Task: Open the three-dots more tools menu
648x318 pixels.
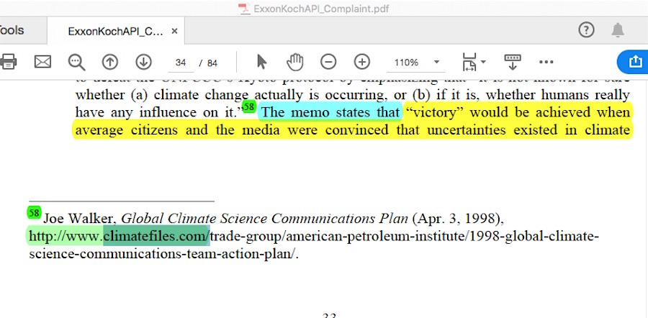Action: tap(546, 62)
